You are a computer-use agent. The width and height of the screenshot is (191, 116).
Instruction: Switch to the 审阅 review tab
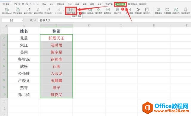point(84,4)
